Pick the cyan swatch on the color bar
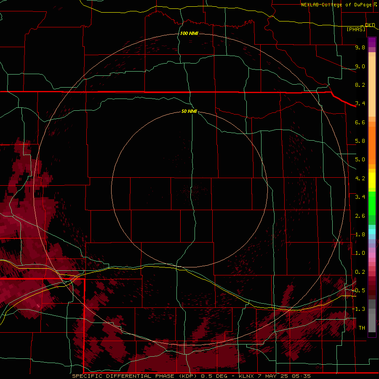Image resolution: width=379 pixels, height=379 pixels. point(372,232)
